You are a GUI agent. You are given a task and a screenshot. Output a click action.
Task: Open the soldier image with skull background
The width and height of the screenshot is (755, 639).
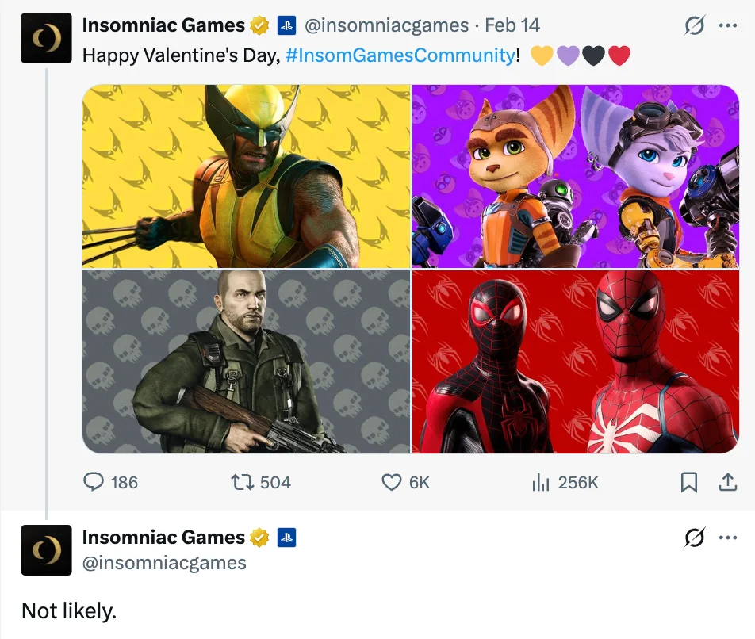(246, 362)
